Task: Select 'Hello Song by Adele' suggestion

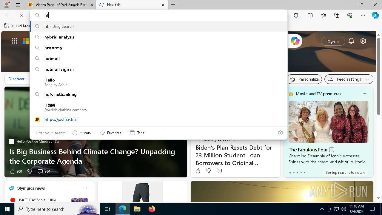Action: [x=158, y=82]
